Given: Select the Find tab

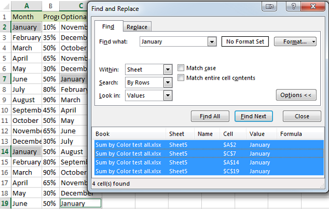Looking at the screenshot, I should click(108, 27).
